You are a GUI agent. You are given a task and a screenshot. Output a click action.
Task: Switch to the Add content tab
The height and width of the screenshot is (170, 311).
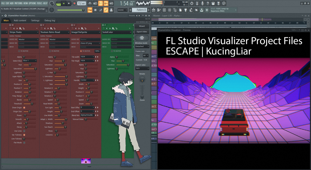20,20
